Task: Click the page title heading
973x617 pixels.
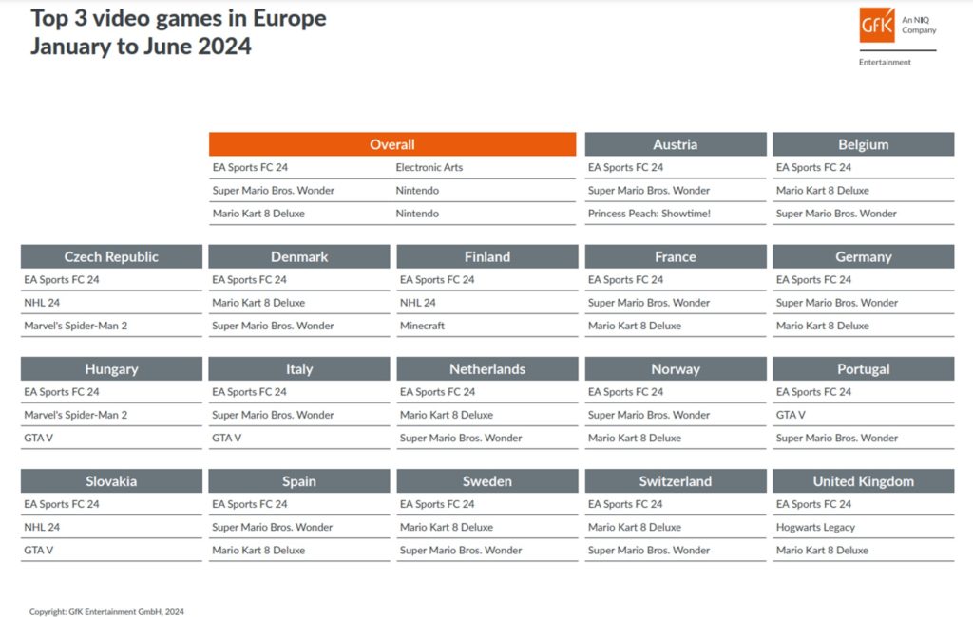Action: pos(178,32)
